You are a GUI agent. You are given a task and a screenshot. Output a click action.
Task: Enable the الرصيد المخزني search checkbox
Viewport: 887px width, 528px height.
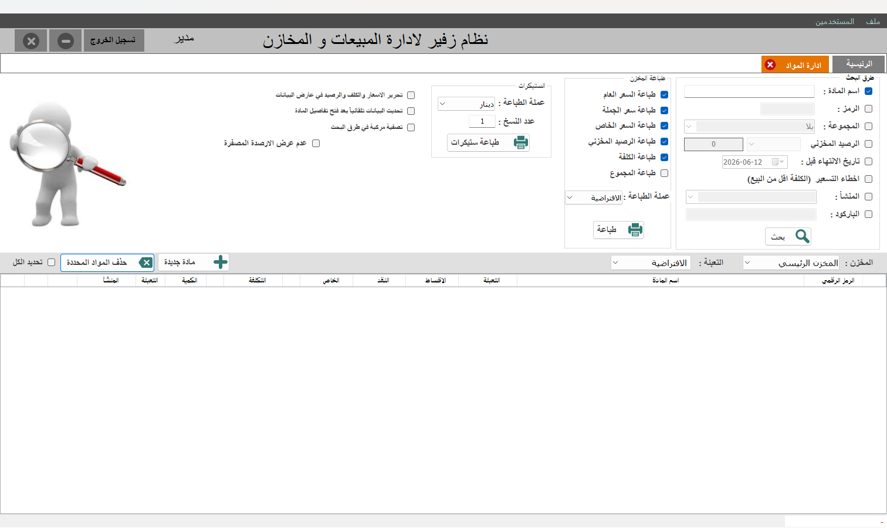868,144
